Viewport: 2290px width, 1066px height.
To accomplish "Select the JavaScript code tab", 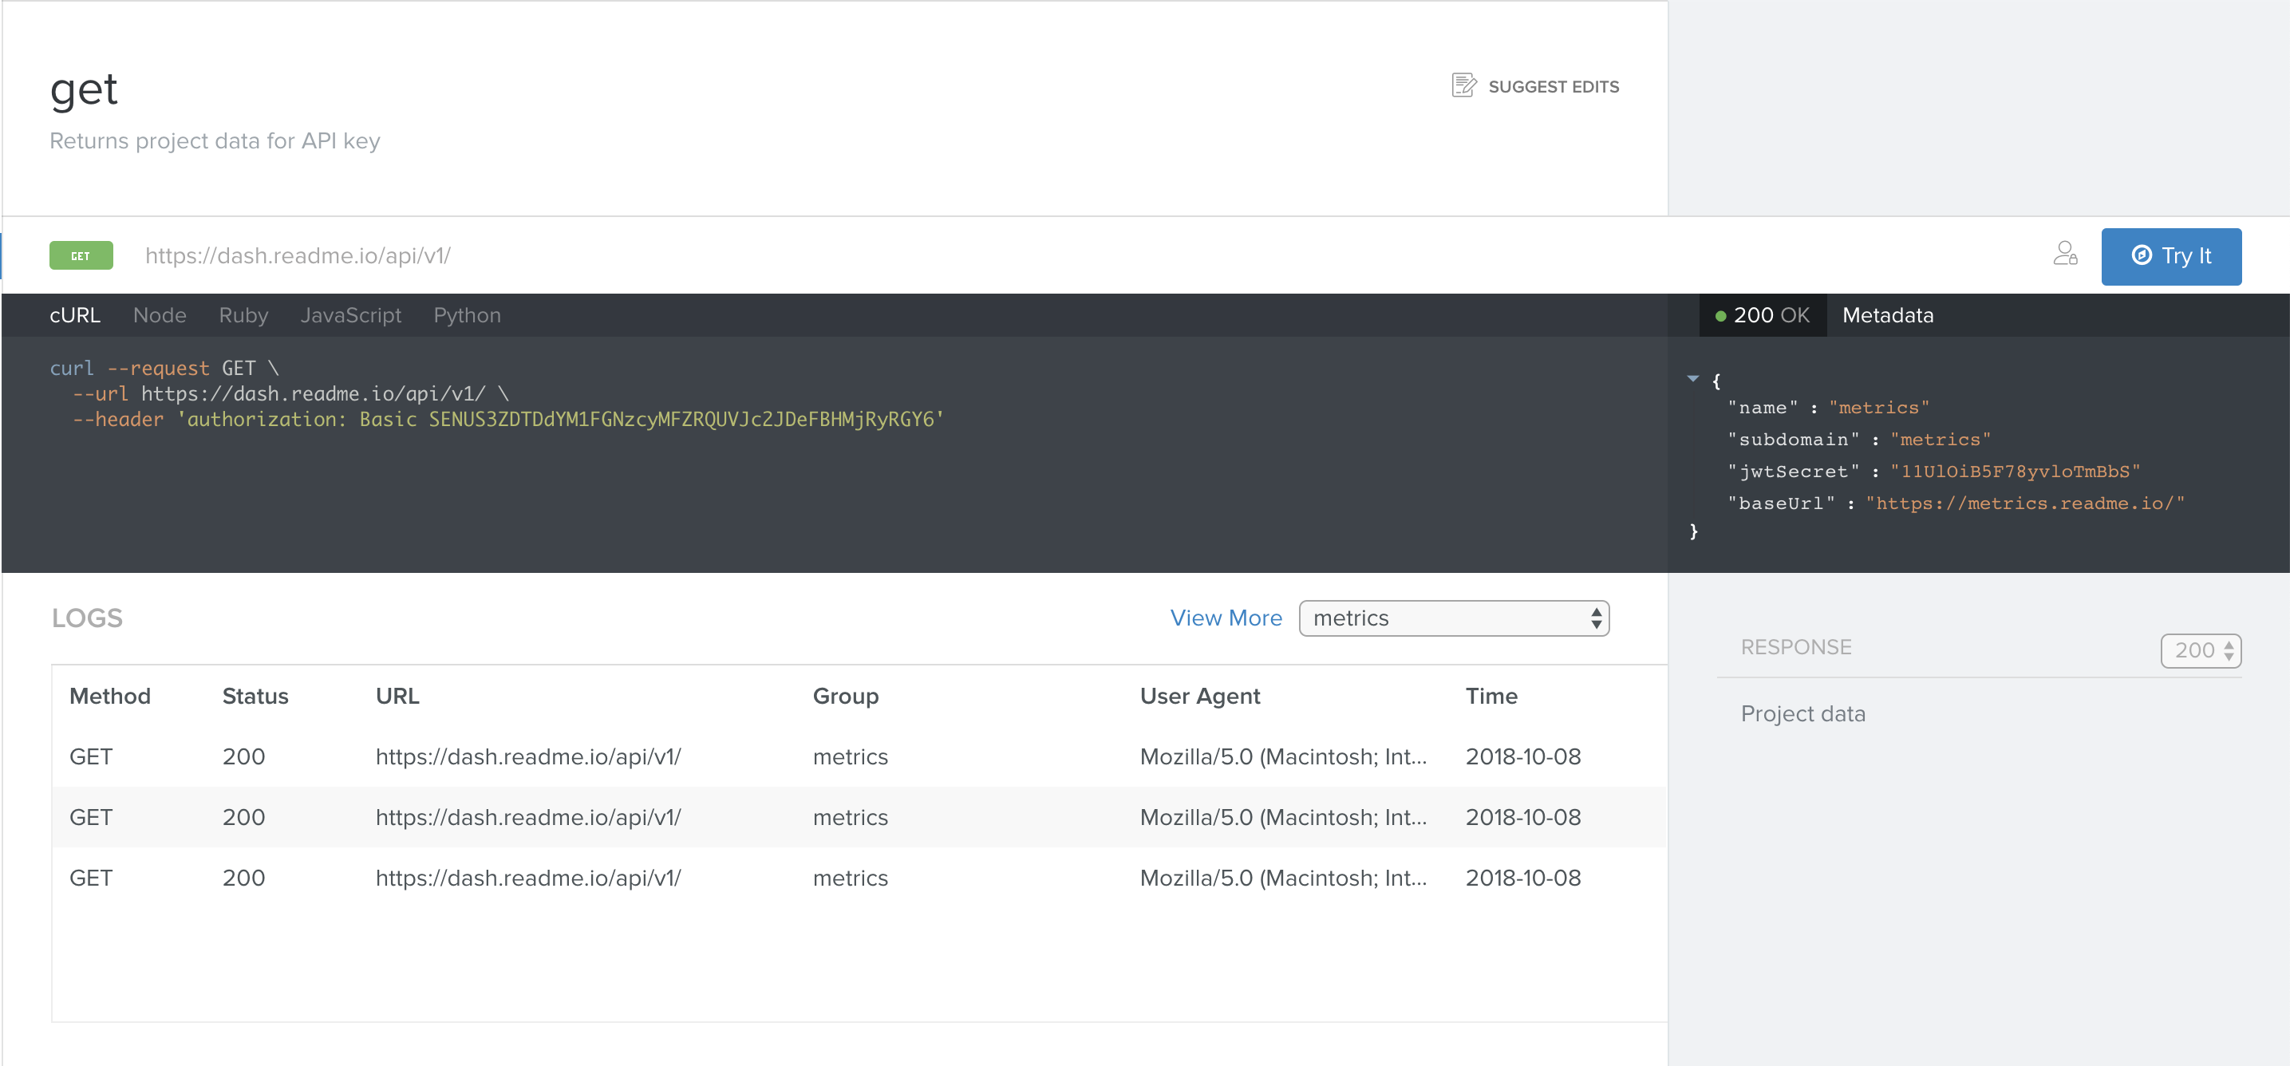I will (350, 316).
